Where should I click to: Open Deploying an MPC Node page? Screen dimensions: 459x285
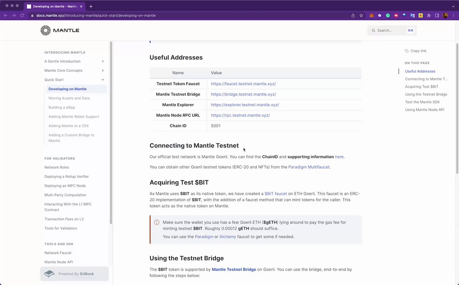65,186
